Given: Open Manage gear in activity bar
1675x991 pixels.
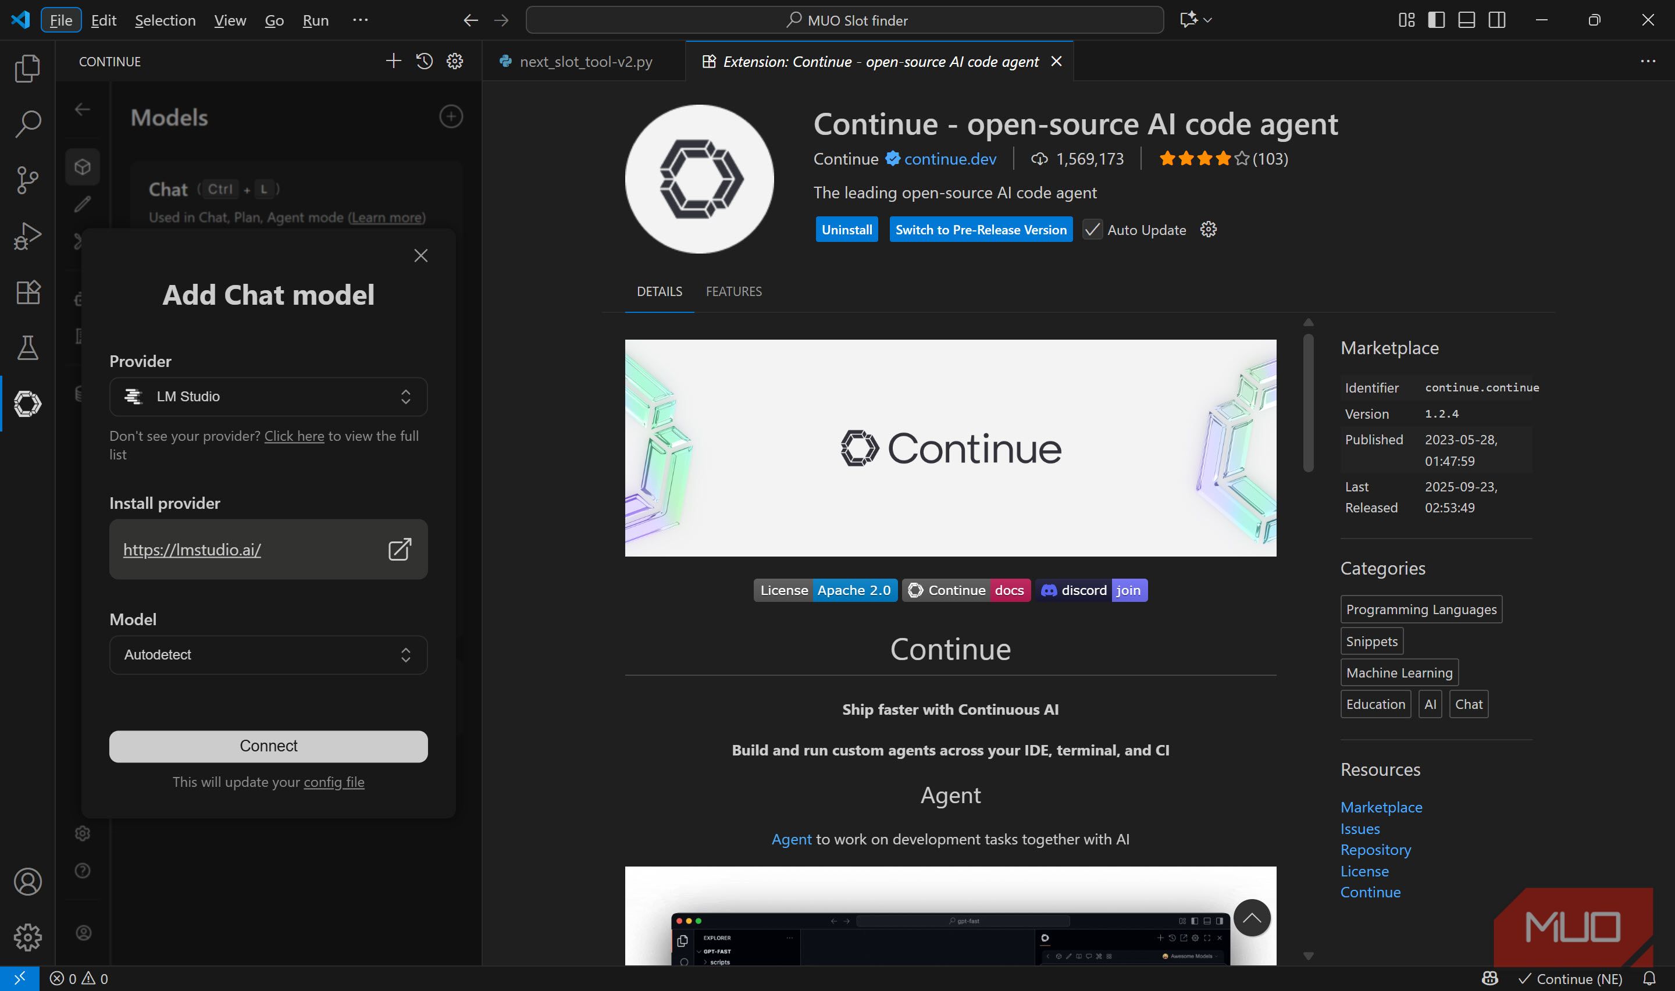Looking at the screenshot, I should (x=27, y=937).
